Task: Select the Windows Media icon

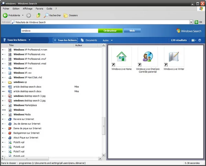Action: [x=10, y=114]
